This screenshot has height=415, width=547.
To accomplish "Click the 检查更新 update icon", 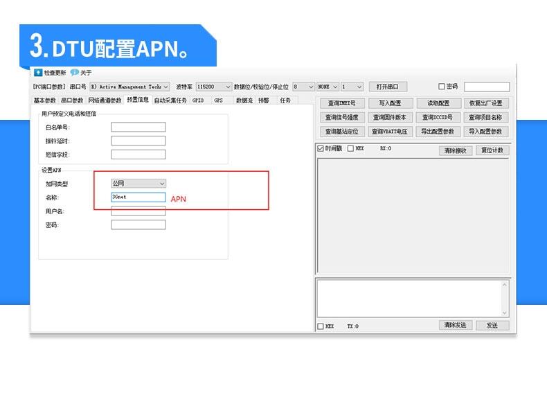I will [38, 73].
